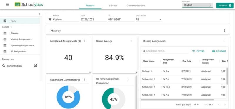
Task: Click the horizontal scrollbar under the table
Action: (x=177, y=100)
